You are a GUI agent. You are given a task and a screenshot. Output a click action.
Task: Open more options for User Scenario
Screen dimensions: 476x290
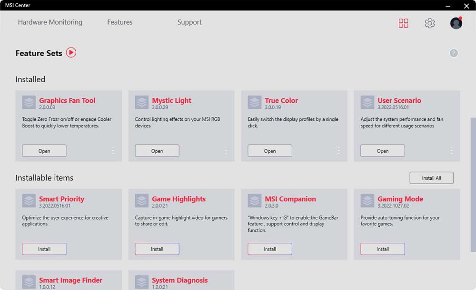[x=451, y=150]
